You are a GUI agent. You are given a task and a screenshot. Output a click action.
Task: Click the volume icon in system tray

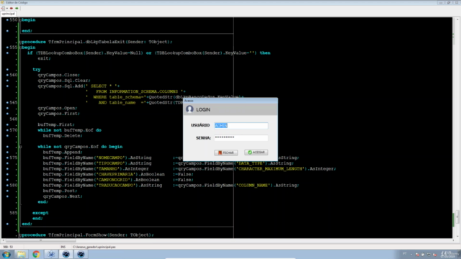pos(435,255)
